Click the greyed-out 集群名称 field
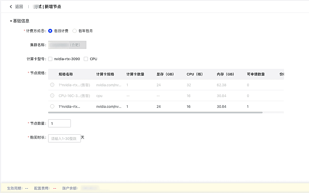 tap(67, 45)
